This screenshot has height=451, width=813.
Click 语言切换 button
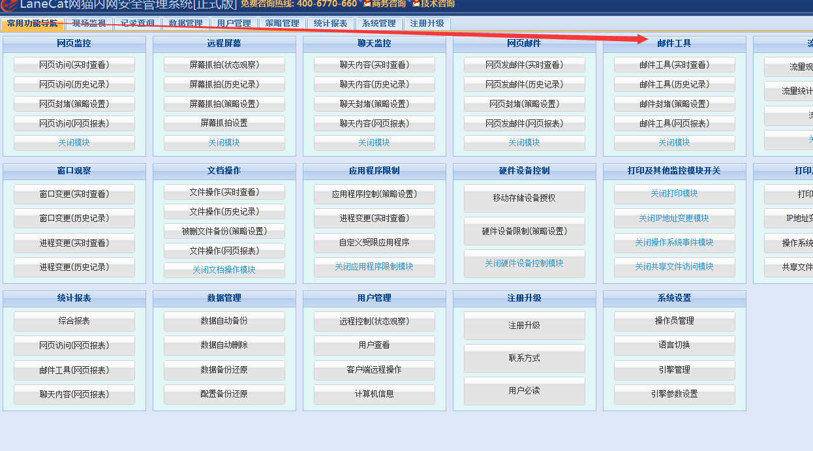click(674, 345)
